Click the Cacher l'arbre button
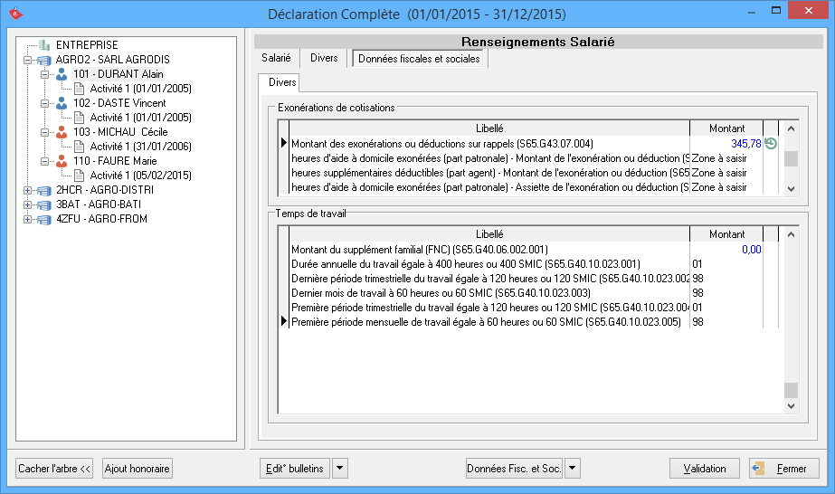The image size is (835, 494). pos(55,469)
